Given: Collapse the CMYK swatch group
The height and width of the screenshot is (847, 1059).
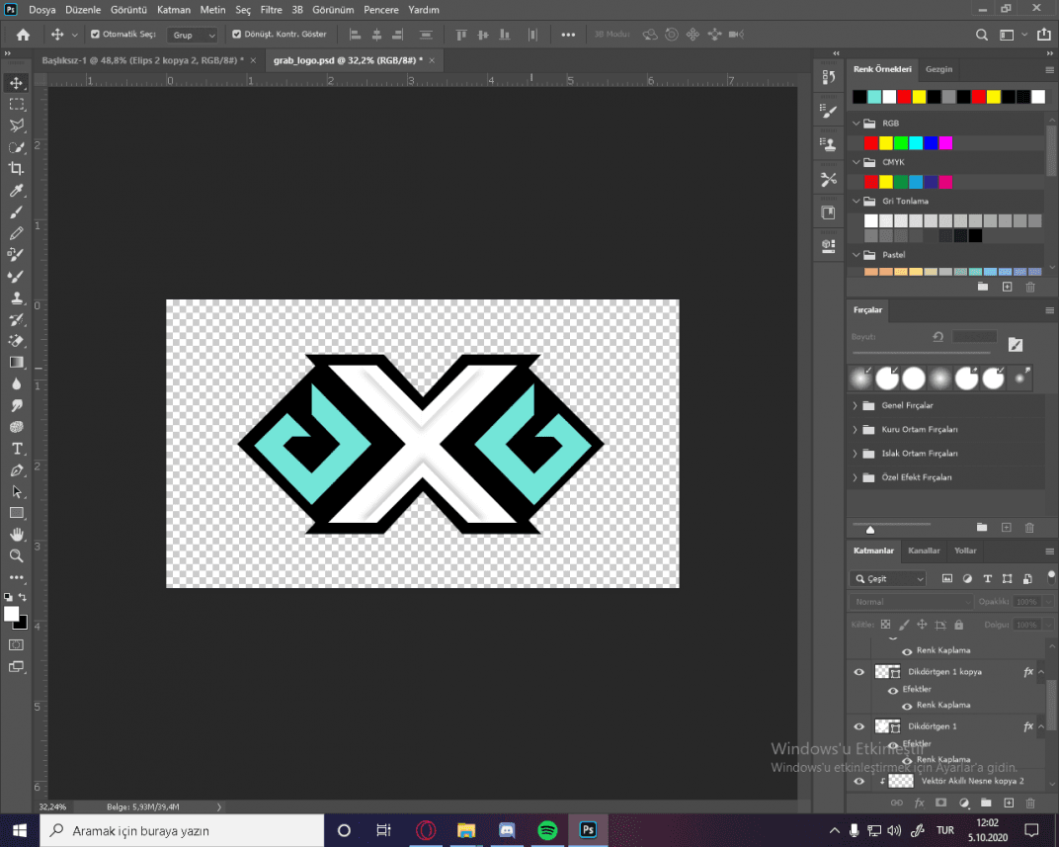Looking at the screenshot, I should [x=856, y=162].
